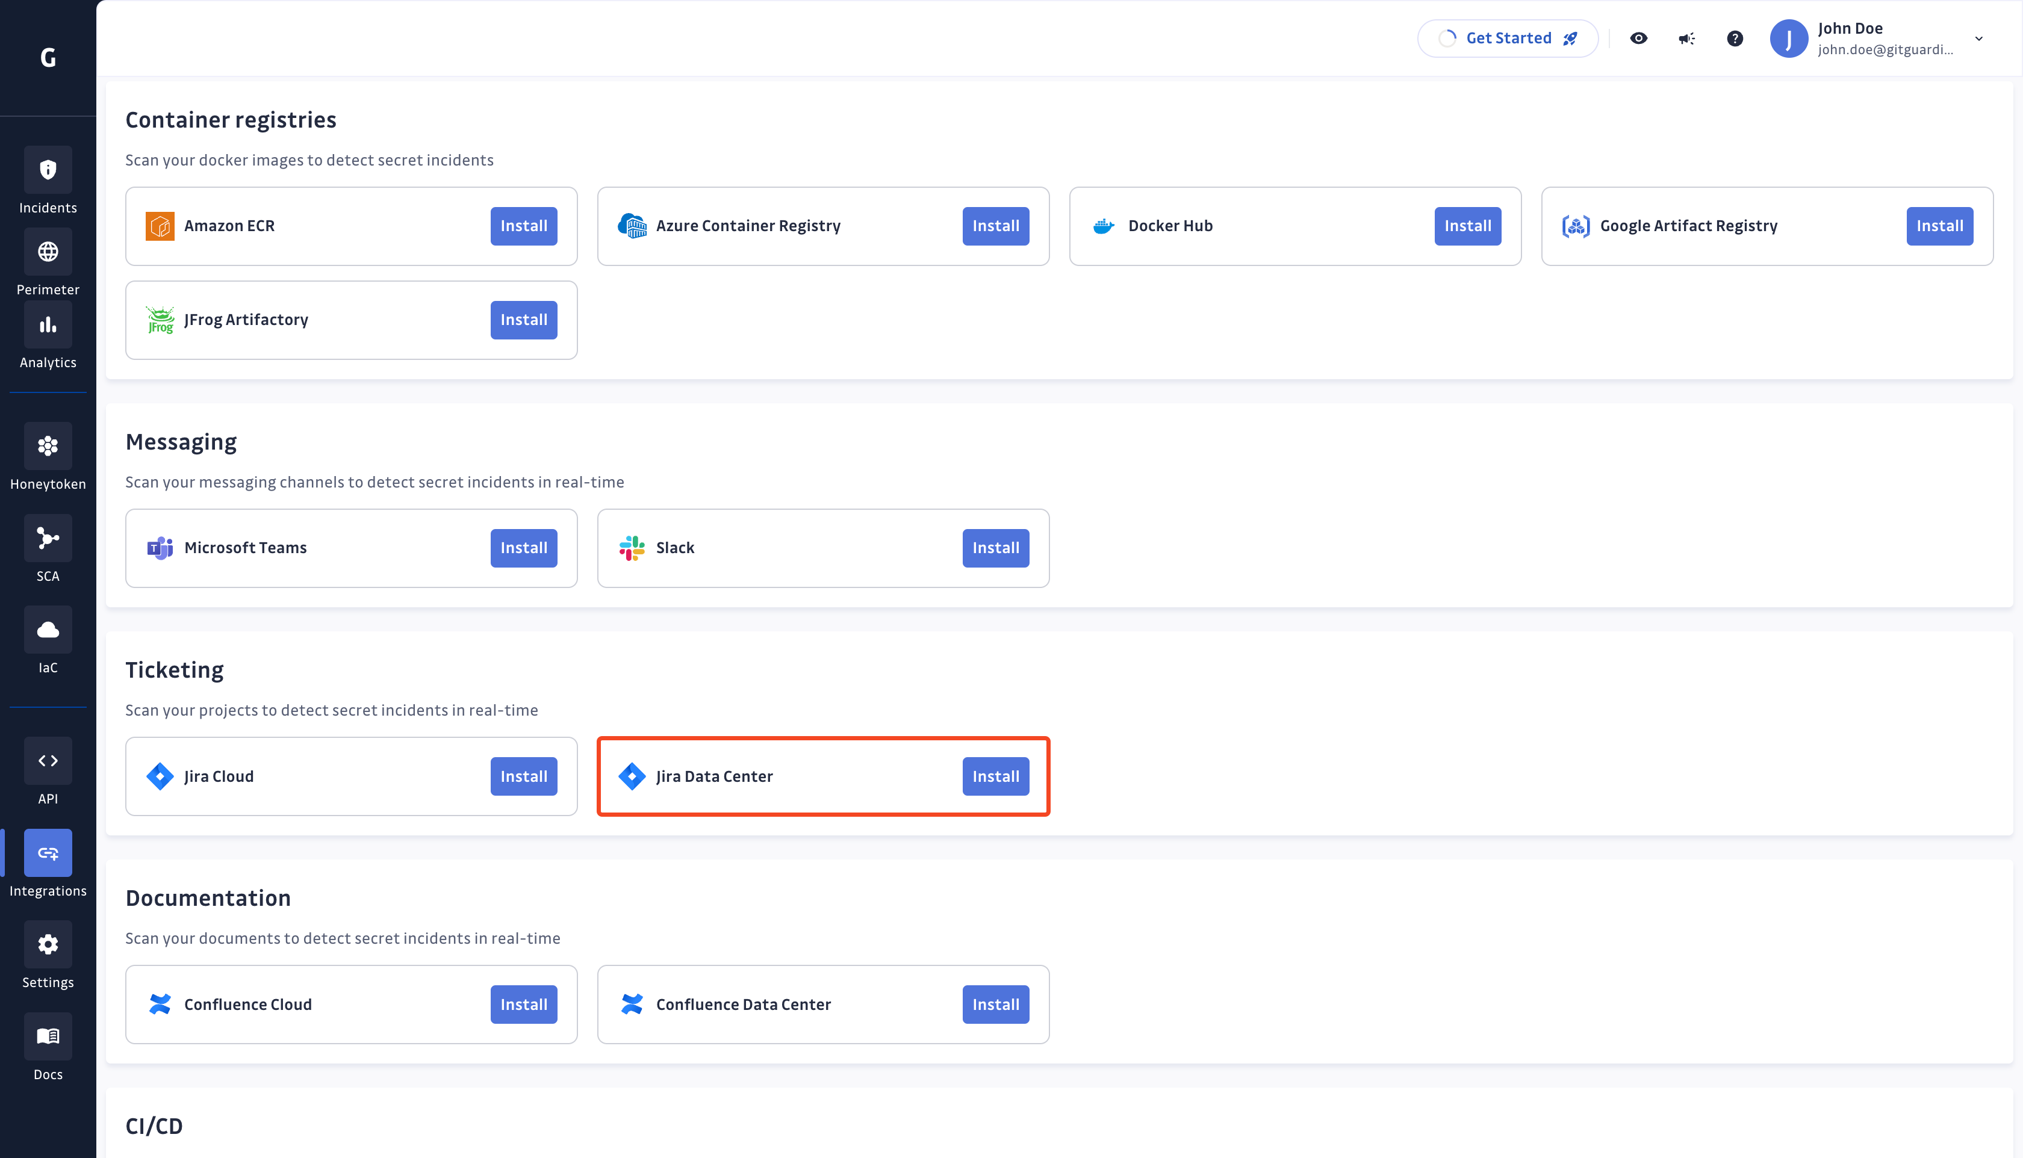This screenshot has width=2023, height=1158.
Task: Open the IaC cloud icon
Action: coord(48,630)
